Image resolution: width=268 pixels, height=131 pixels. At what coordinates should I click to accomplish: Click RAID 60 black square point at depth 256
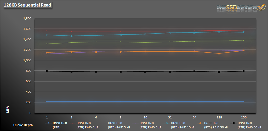click(x=244, y=71)
